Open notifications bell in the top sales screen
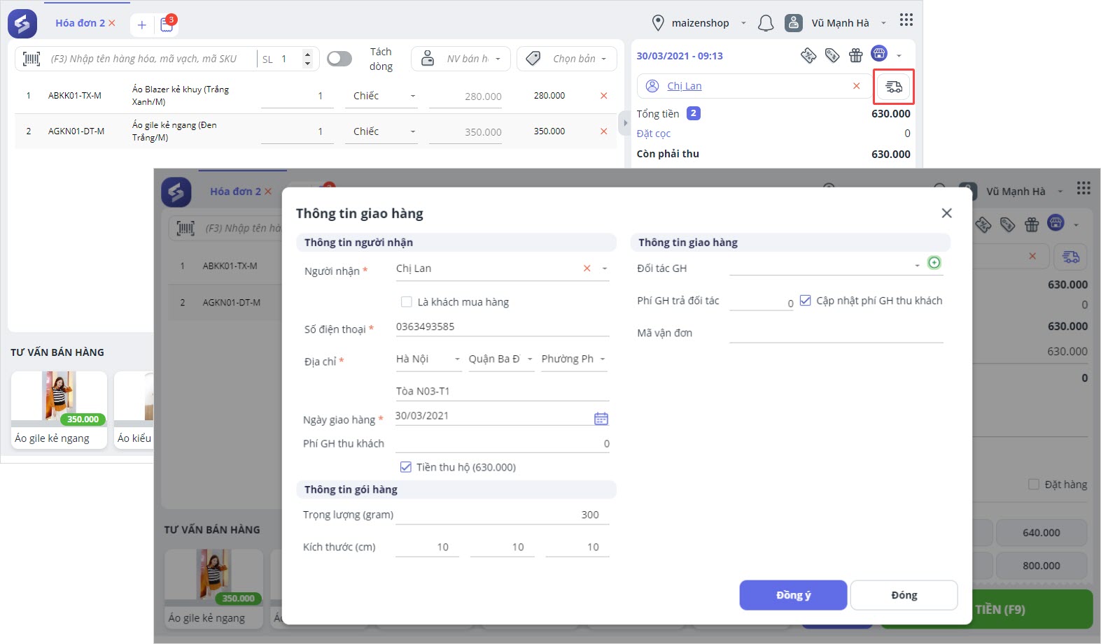 click(766, 23)
